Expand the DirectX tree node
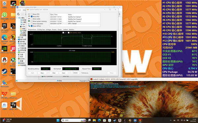Image resolution: width=198 pixels, height=123 pixels. pos(17,52)
